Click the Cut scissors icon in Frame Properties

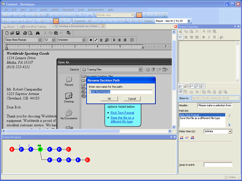(x=180, y=31)
